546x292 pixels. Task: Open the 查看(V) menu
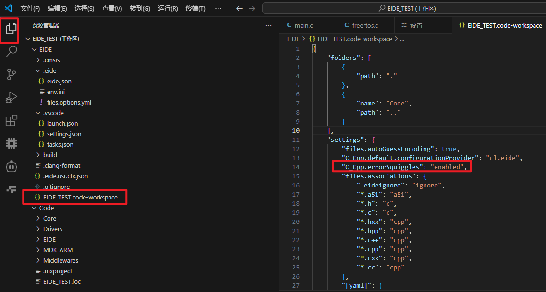112,8
